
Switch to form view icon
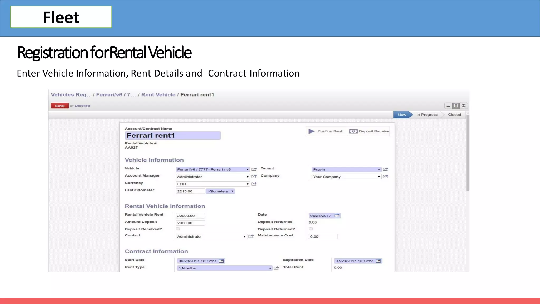tap(456, 106)
